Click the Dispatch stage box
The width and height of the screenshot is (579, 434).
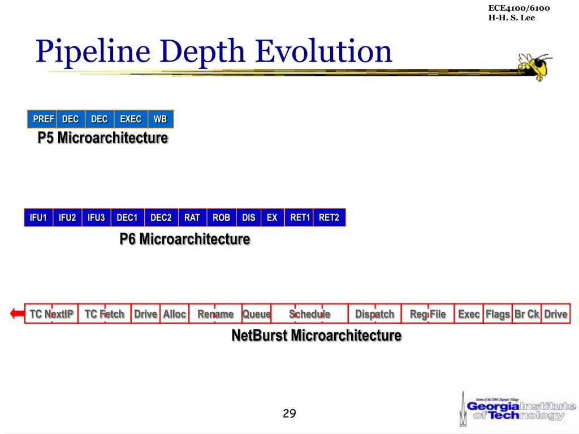click(375, 314)
